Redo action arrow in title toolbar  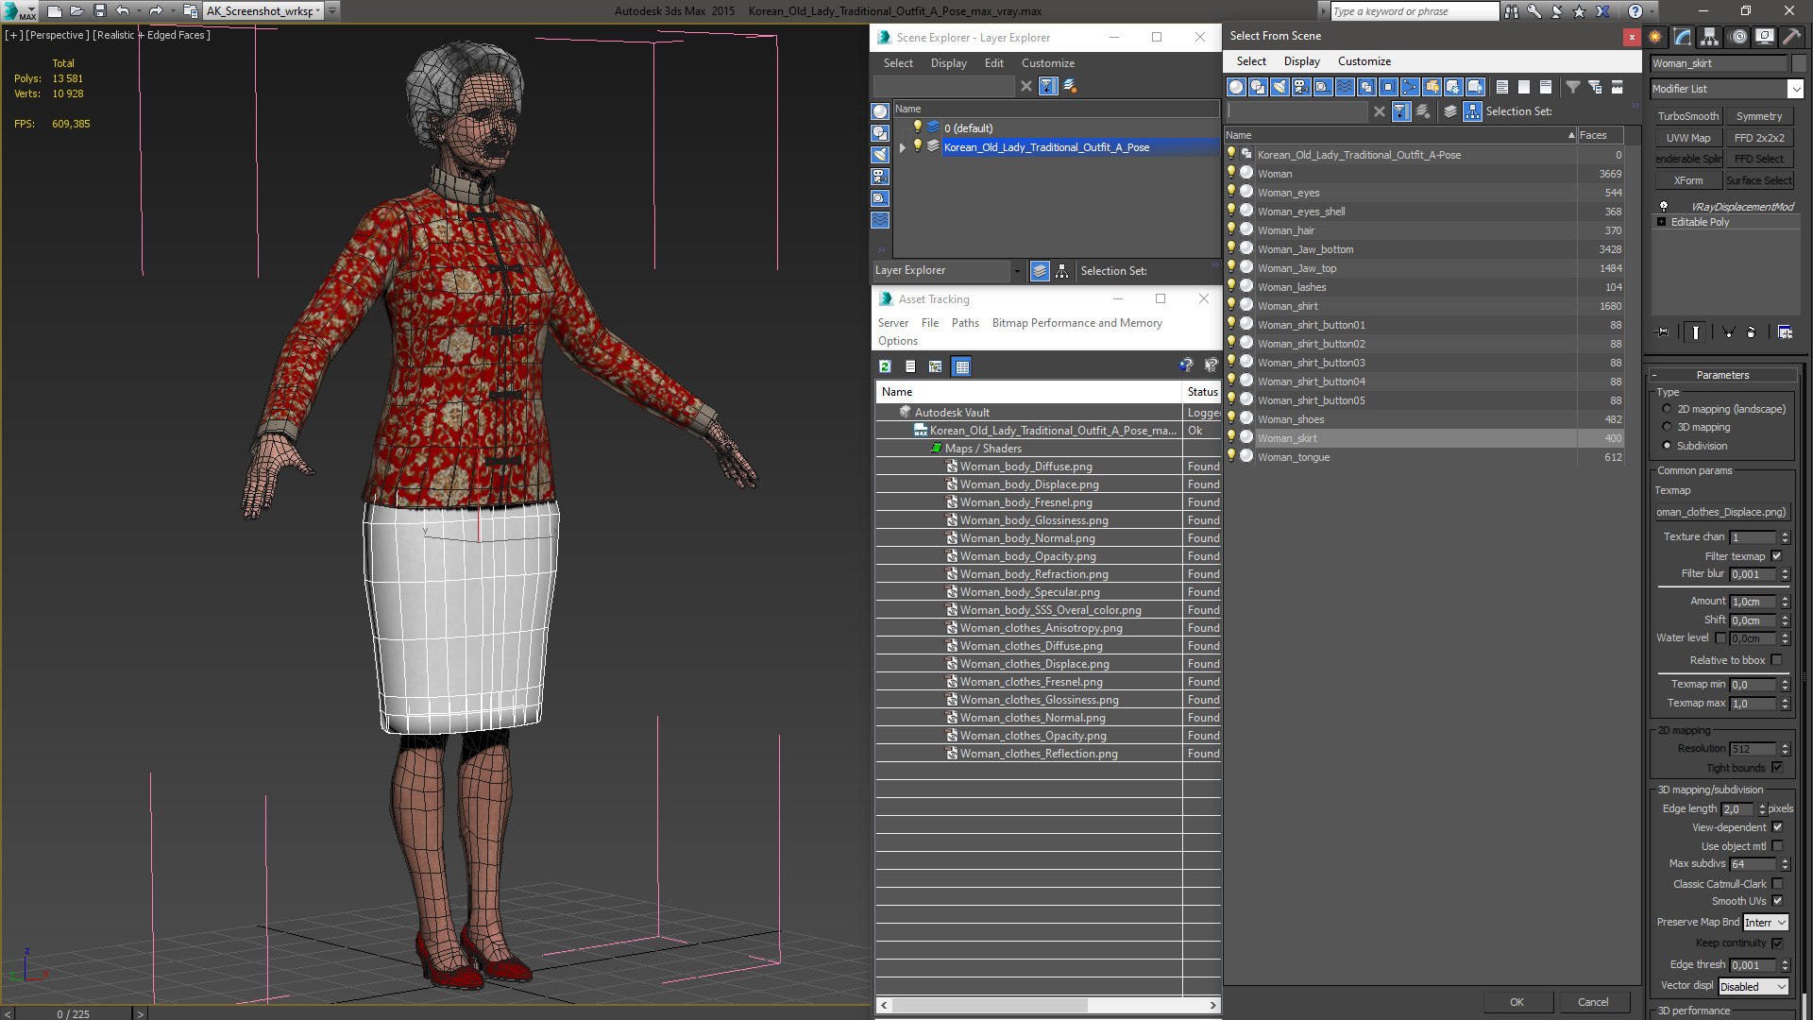156,11
